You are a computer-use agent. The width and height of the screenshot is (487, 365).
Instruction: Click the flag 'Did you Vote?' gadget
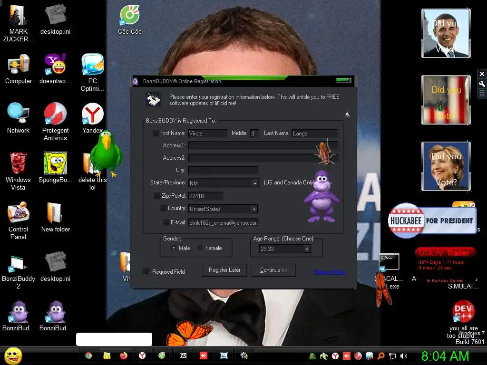pos(446,100)
